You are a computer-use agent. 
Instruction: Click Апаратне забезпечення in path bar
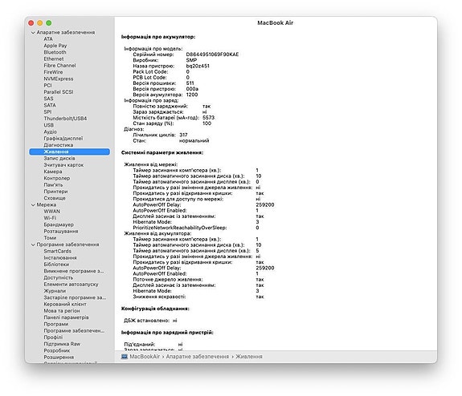pyautogui.click(x=197, y=356)
